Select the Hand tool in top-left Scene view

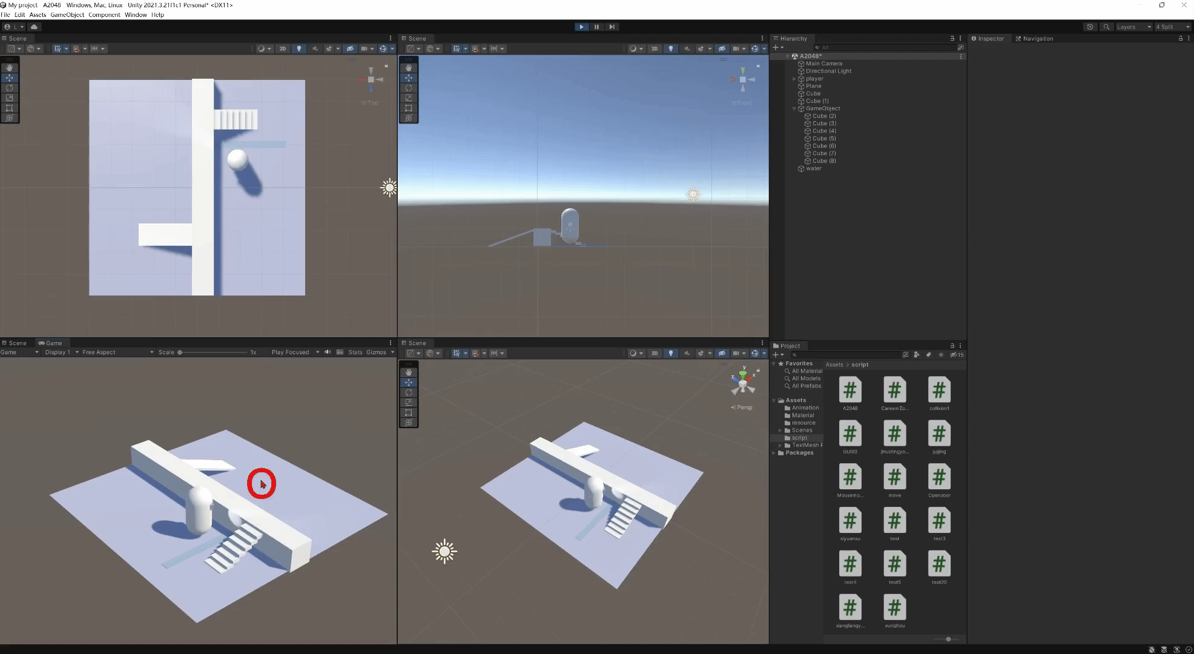10,68
